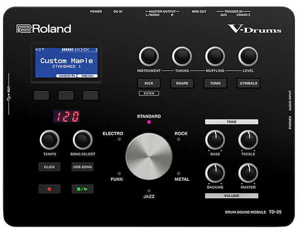Select the SNARE pad button
This screenshot has height=234, width=298.
182,83
